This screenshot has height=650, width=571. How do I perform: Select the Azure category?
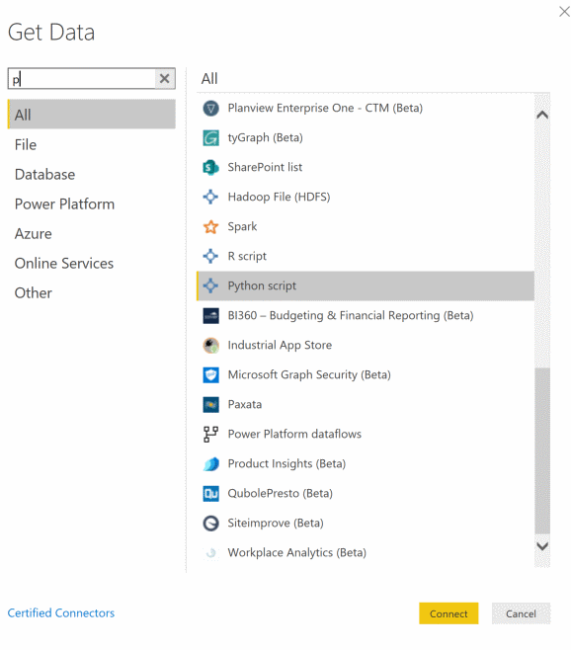34,234
